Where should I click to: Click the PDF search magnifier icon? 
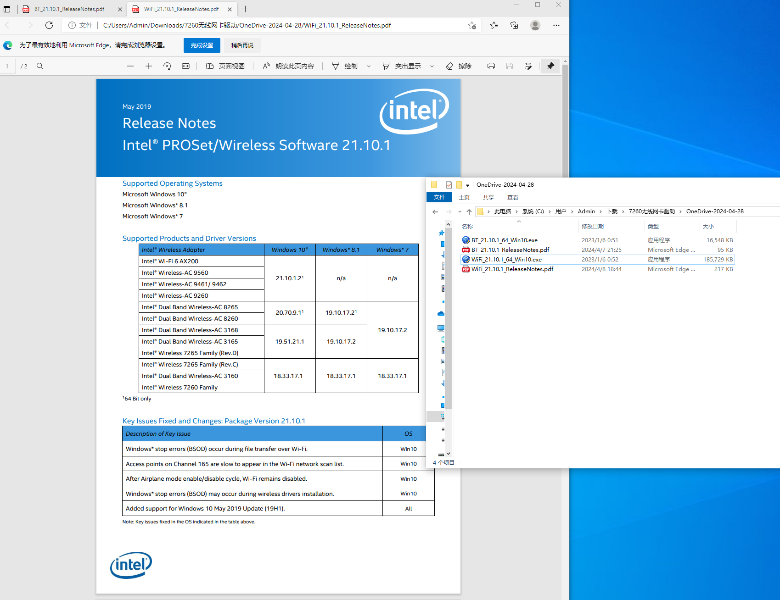(x=40, y=66)
